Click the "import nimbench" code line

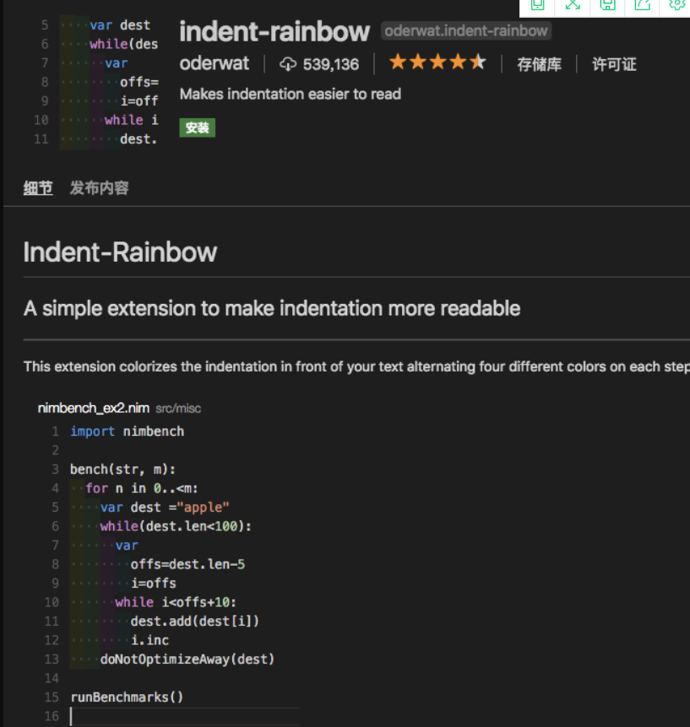[x=127, y=431]
